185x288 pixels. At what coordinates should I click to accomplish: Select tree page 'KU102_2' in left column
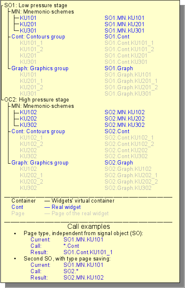click(x=31, y=144)
